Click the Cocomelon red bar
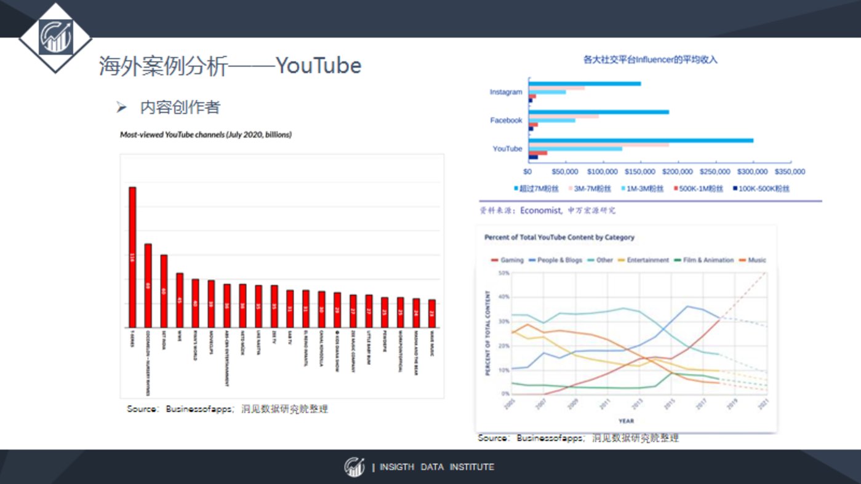Image resolution: width=861 pixels, height=484 pixels. click(x=148, y=285)
